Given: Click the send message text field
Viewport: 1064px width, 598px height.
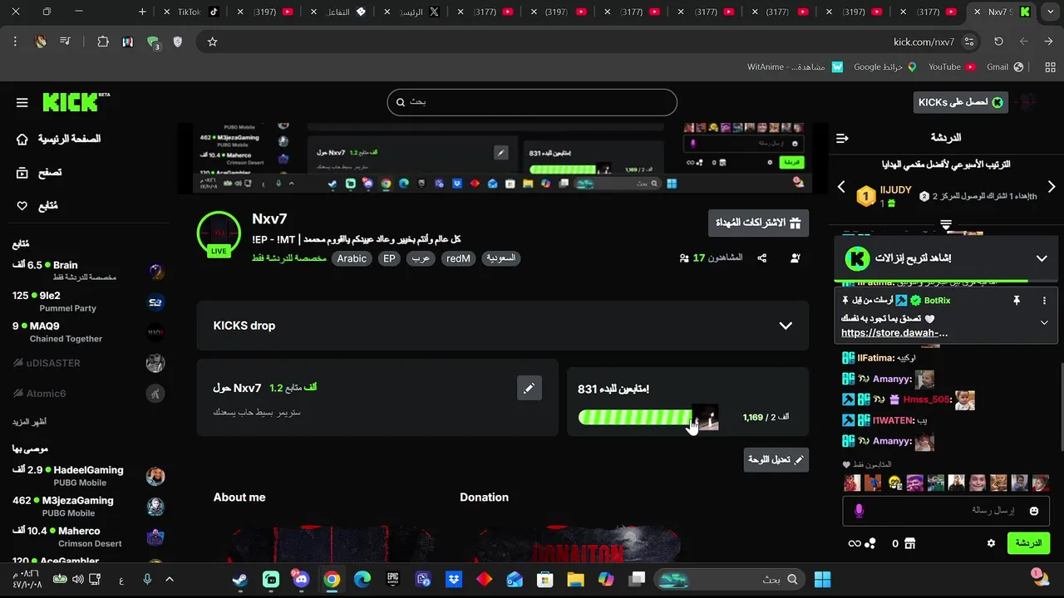Looking at the screenshot, I should (946, 511).
